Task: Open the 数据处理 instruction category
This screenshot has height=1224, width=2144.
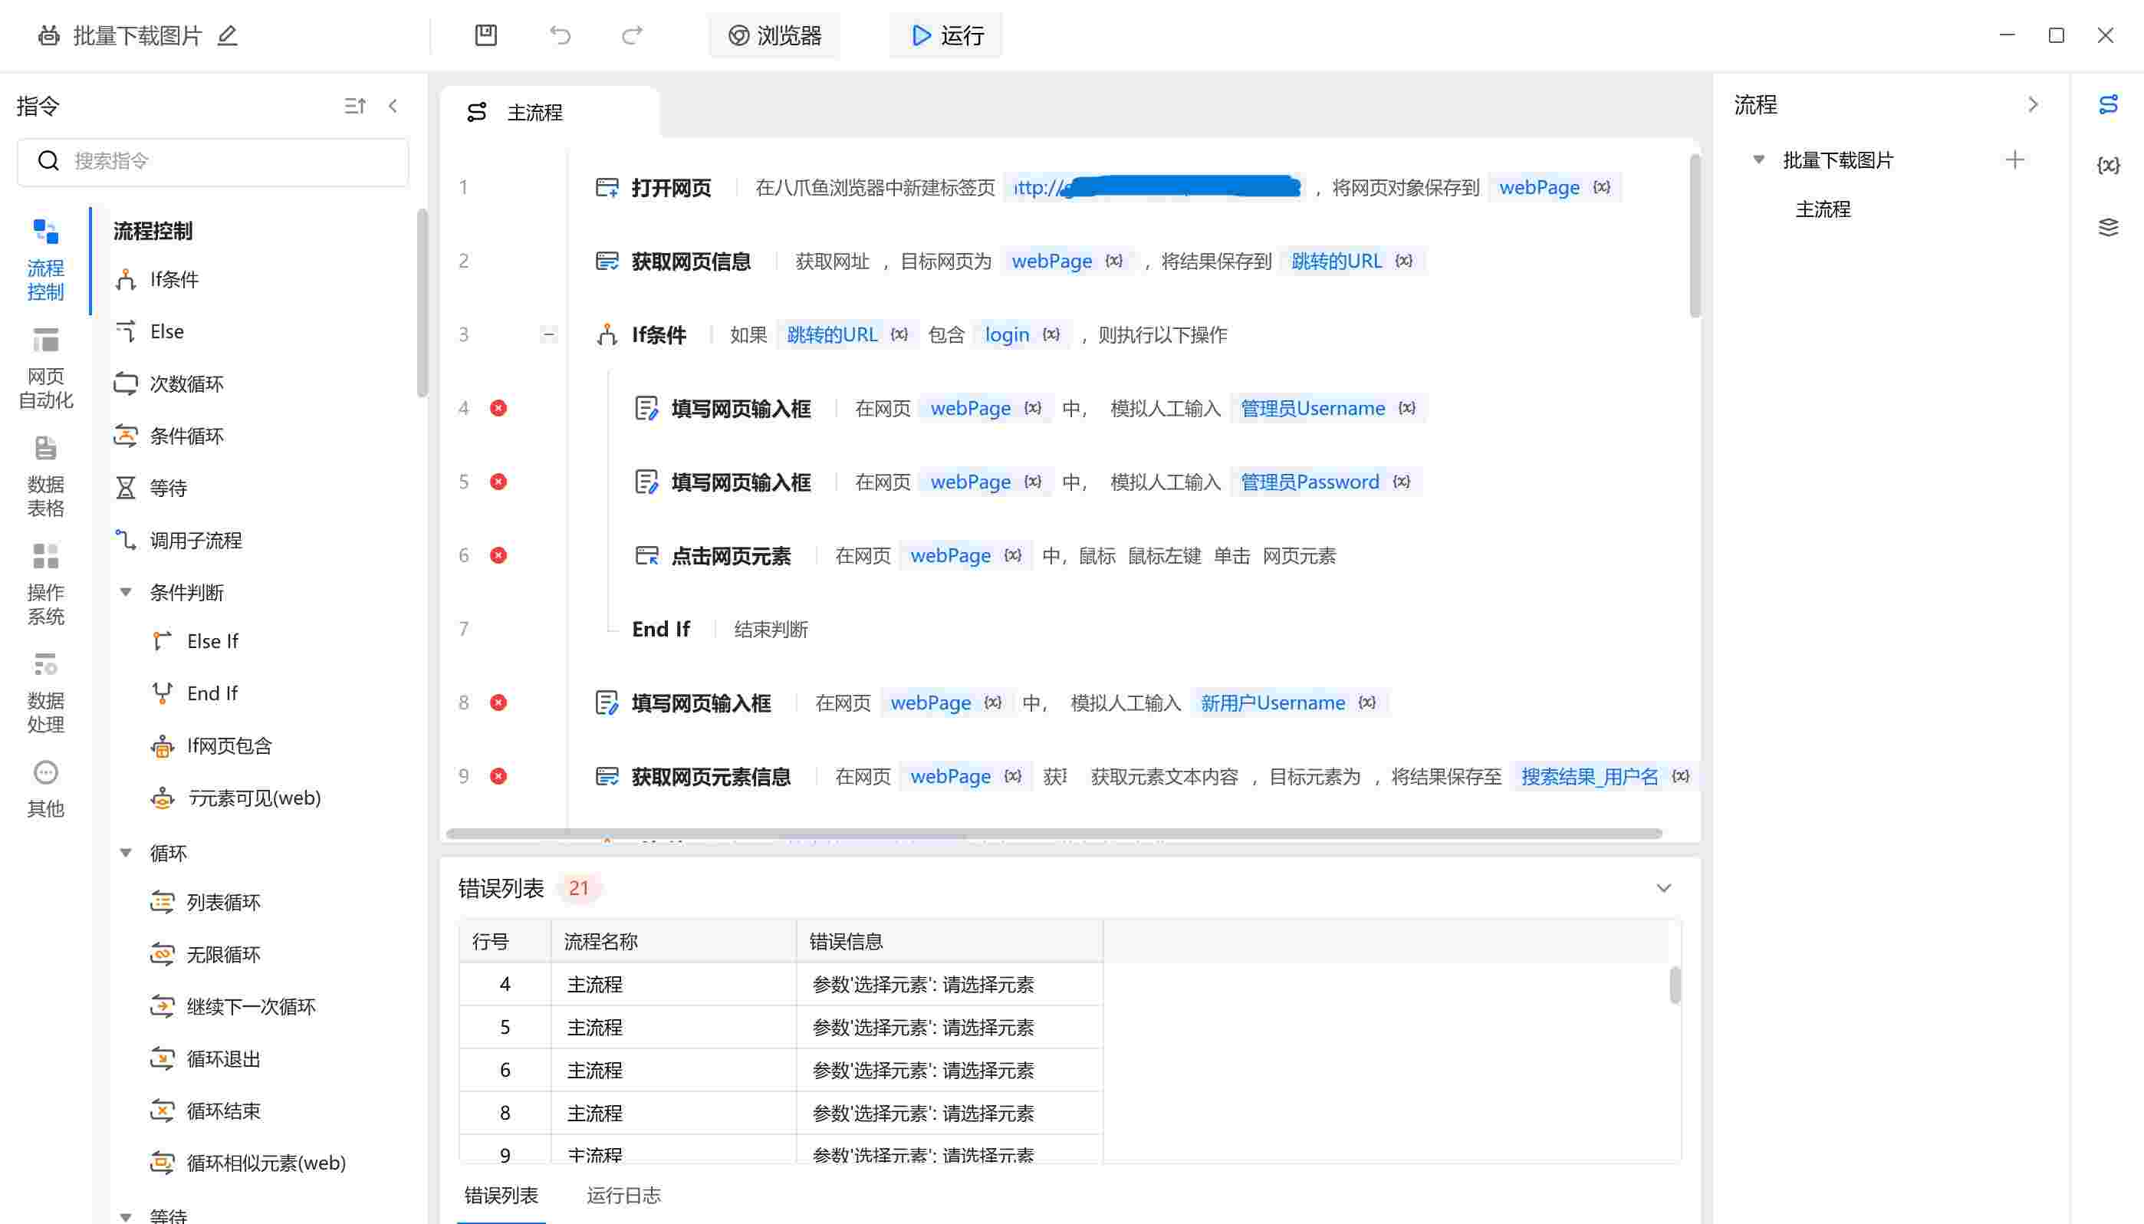Action: pos(46,693)
